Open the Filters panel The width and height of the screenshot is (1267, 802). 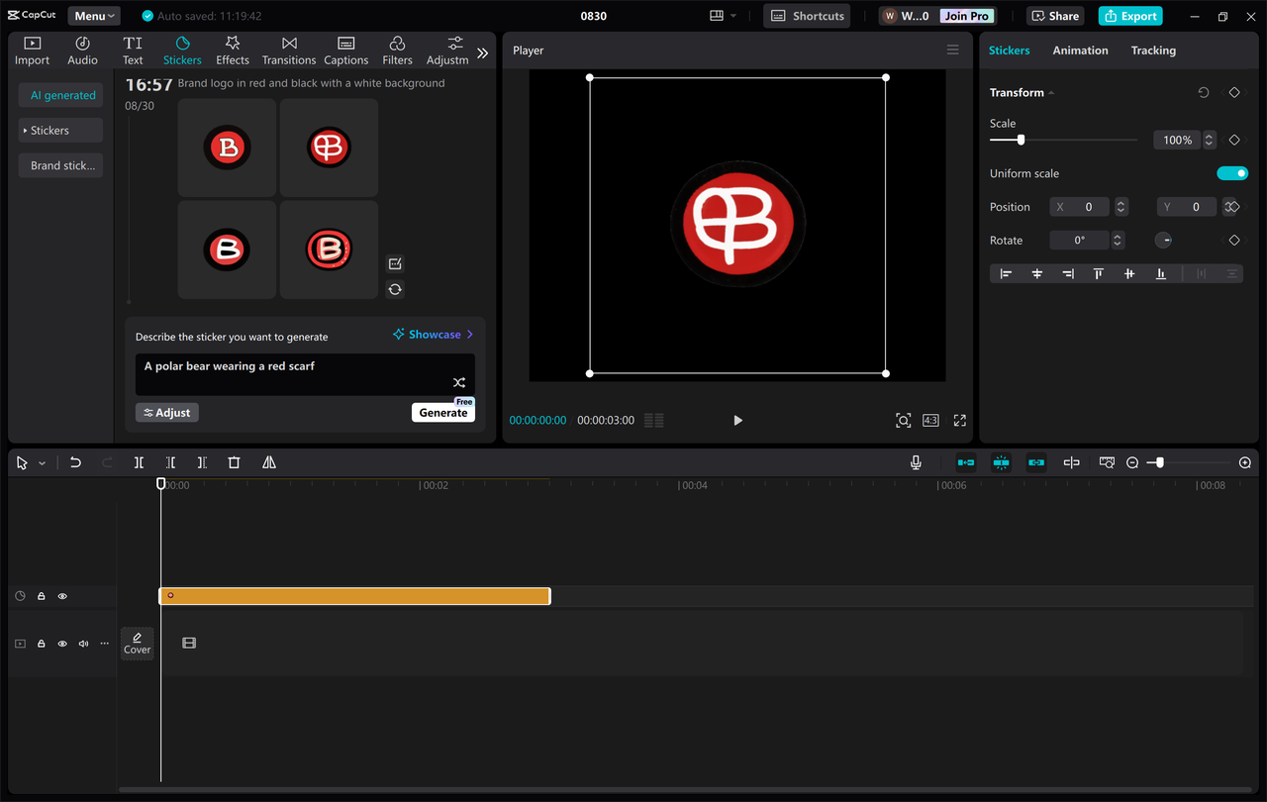[x=397, y=50]
